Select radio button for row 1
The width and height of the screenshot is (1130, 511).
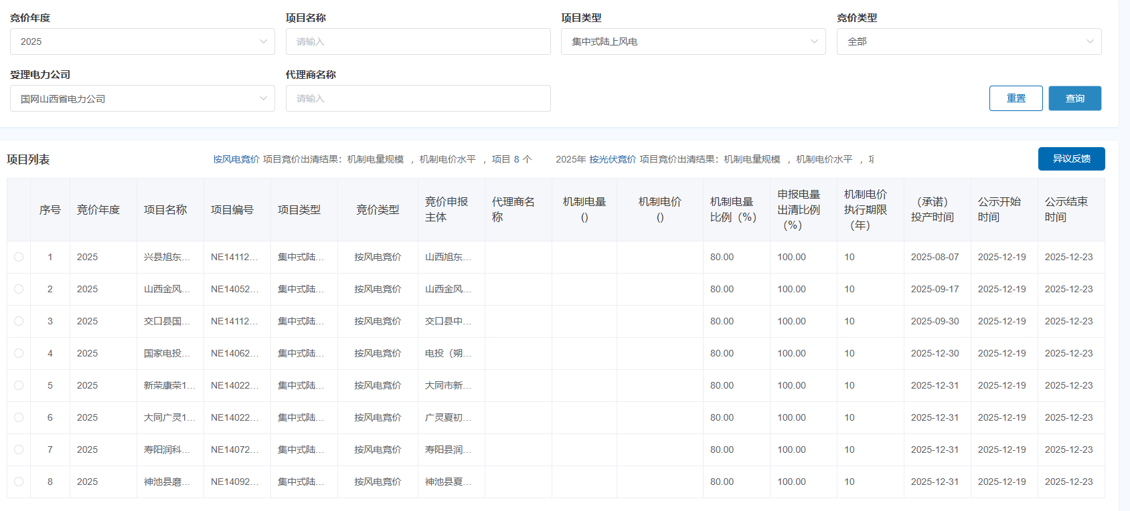tap(19, 257)
